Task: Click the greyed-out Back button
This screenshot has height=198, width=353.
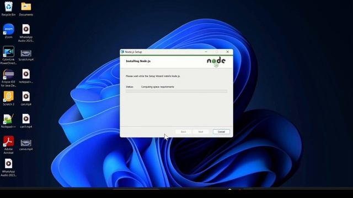Action: click(x=183, y=132)
